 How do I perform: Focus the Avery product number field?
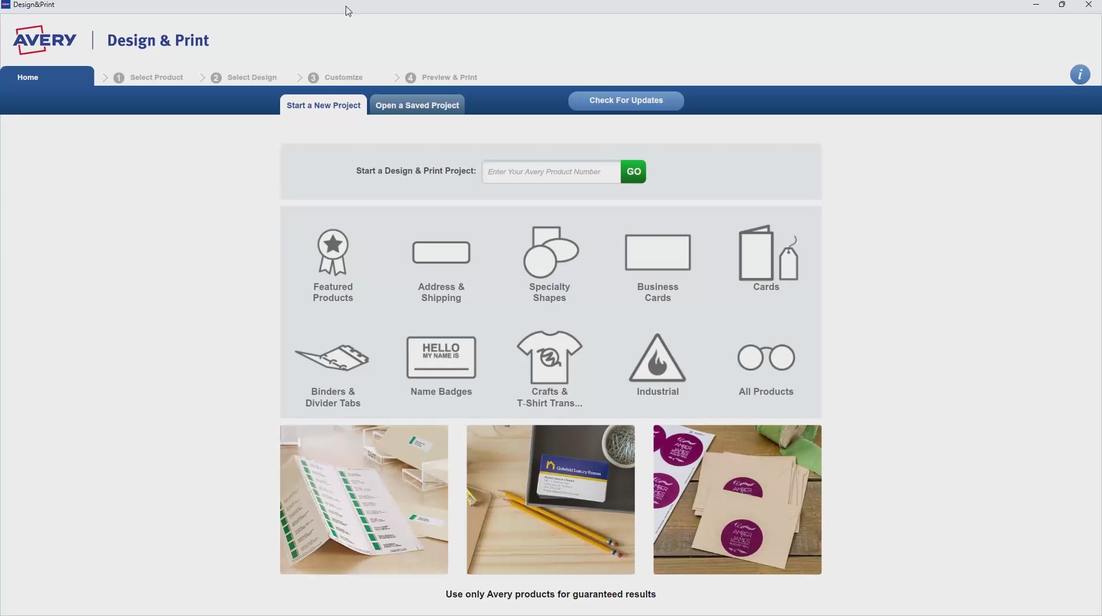click(551, 171)
